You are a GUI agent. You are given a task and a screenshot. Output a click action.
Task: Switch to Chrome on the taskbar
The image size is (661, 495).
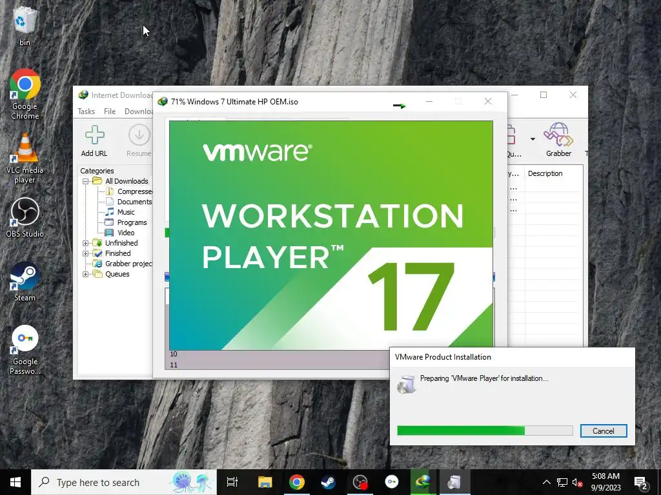[x=297, y=482]
